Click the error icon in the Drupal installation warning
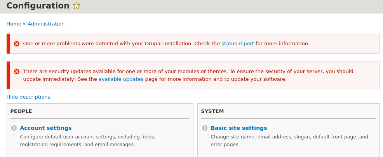This screenshot has height=157, width=383. tap(17, 44)
